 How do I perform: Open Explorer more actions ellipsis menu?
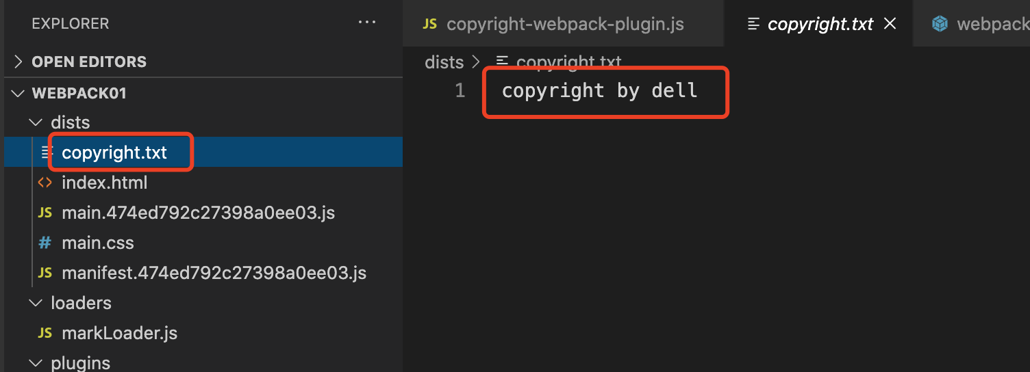pyautogui.click(x=367, y=23)
